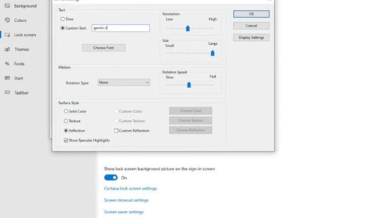Turn off lock screen background picture toggle
This screenshot has width=388, height=218.
click(110, 177)
